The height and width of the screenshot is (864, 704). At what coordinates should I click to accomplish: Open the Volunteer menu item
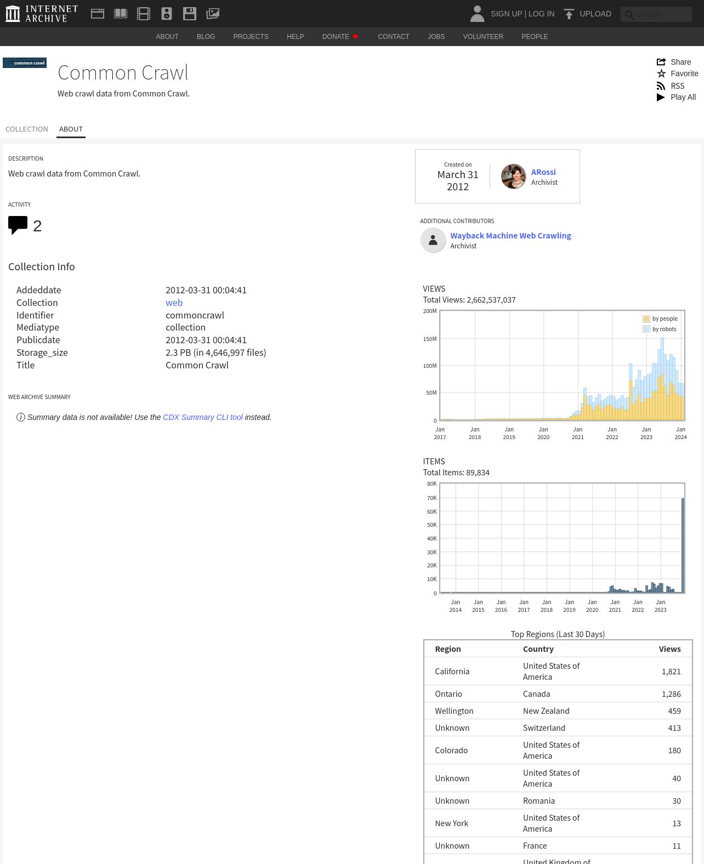483,37
